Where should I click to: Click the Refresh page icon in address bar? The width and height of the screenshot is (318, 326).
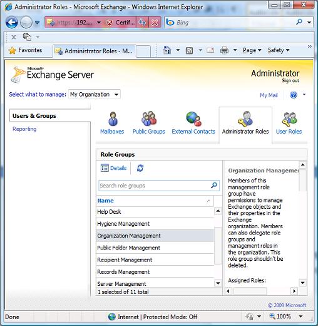click(143, 23)
